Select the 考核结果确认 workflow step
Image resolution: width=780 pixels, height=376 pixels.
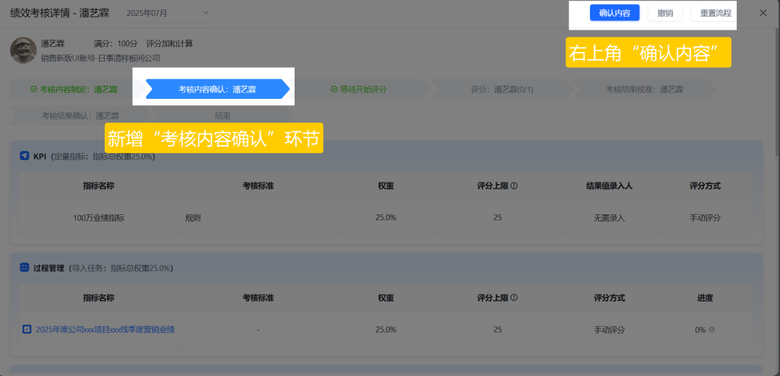click(x=79, y=115)
